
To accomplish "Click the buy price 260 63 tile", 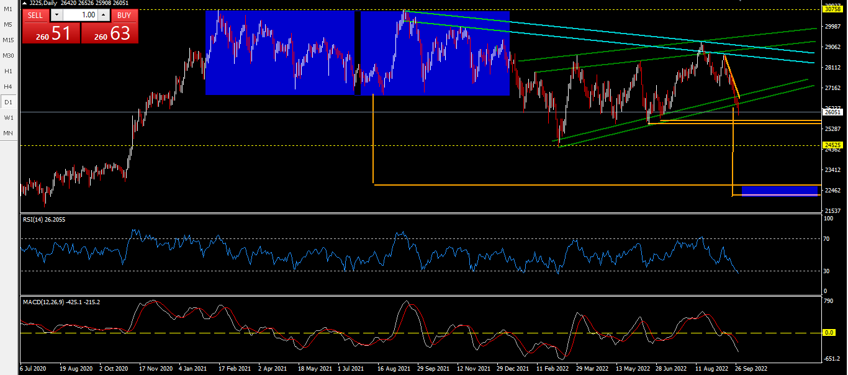I will tap(109, 32).
